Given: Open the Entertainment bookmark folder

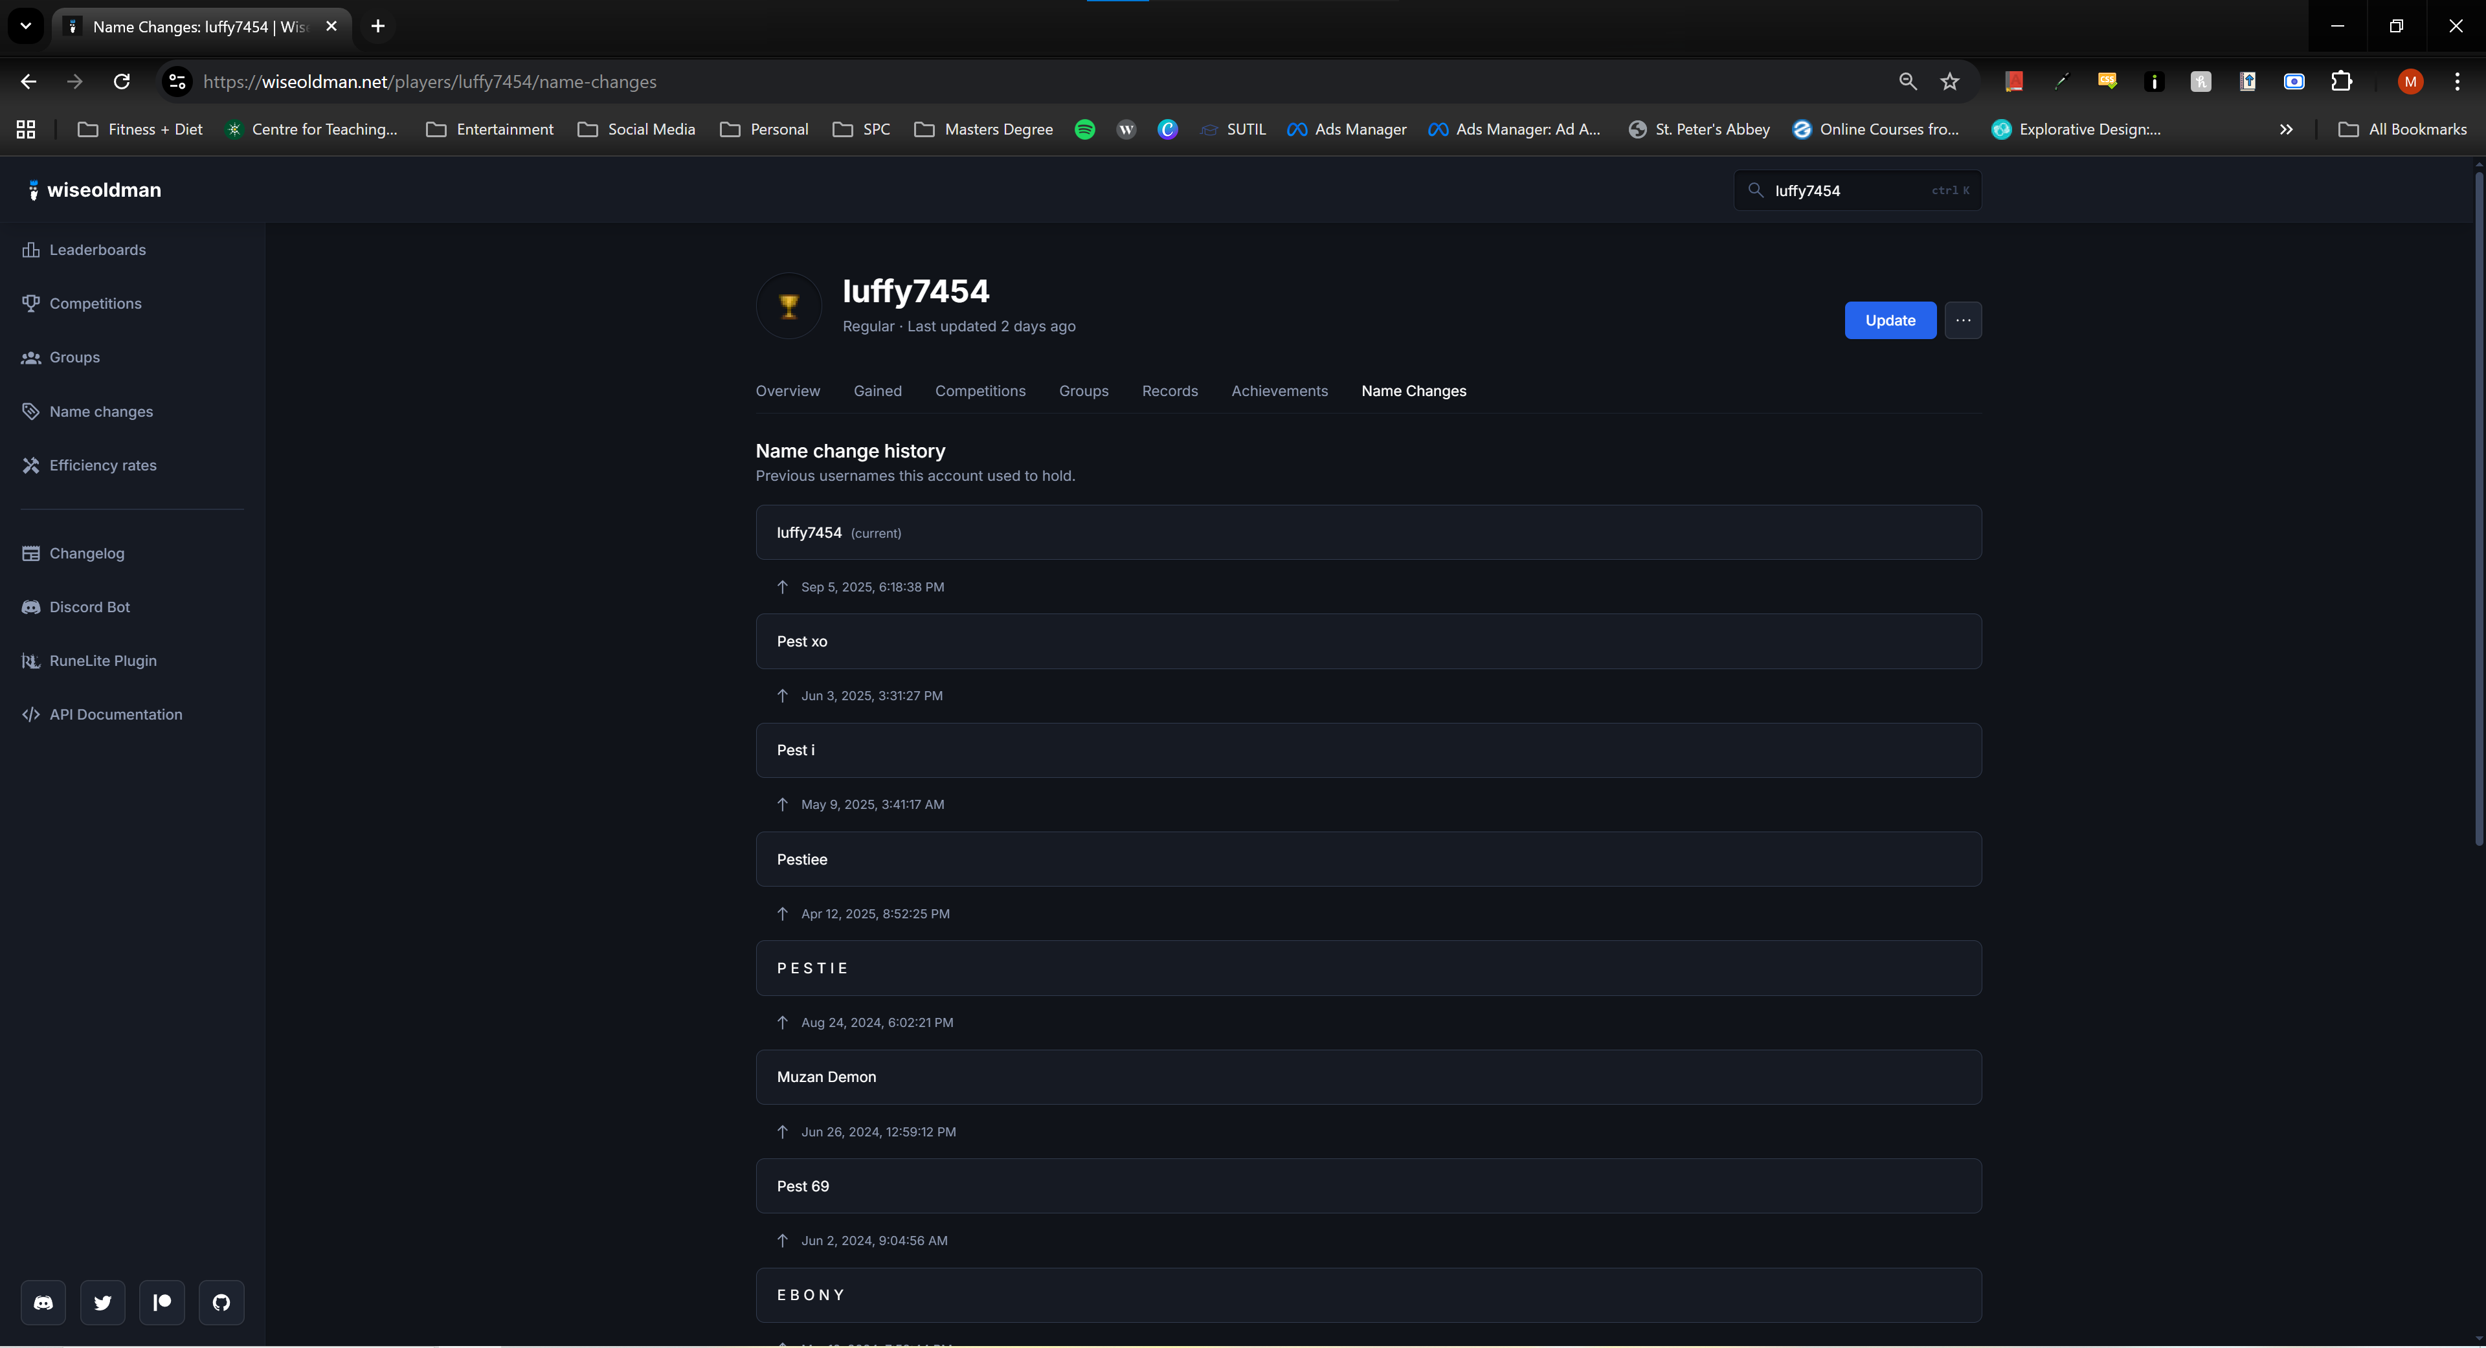Looking at the screenshot, I should click(x=489, y=129).
